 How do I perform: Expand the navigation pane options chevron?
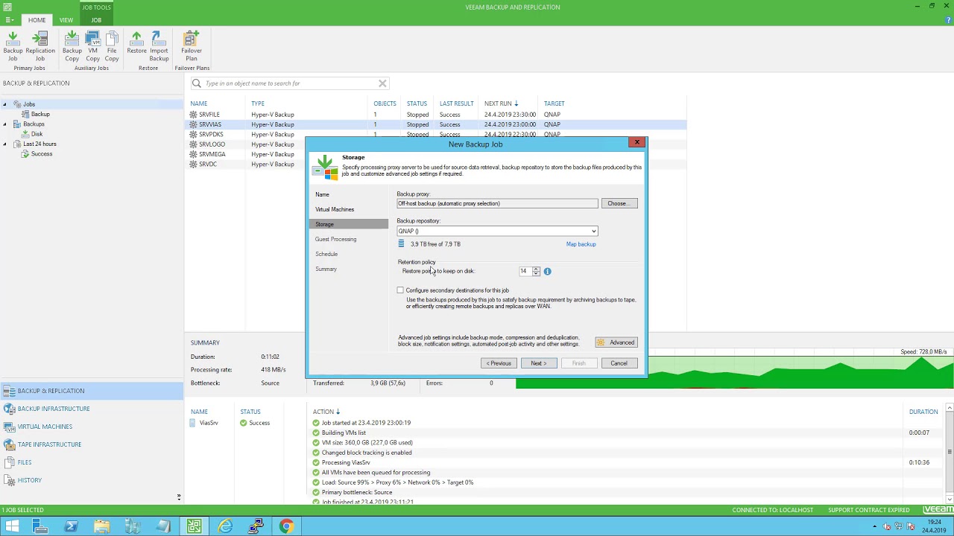(178, 497)
